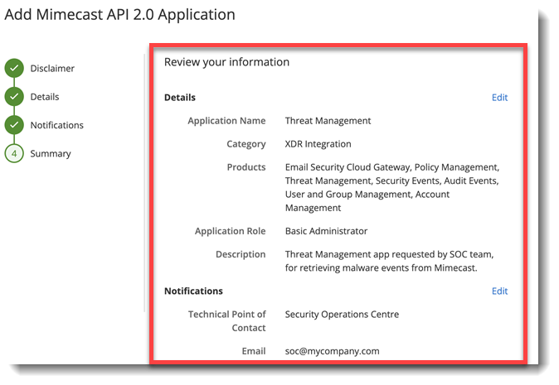559x385 pixels.
Task: Open the Details step label
Action: 45,97
